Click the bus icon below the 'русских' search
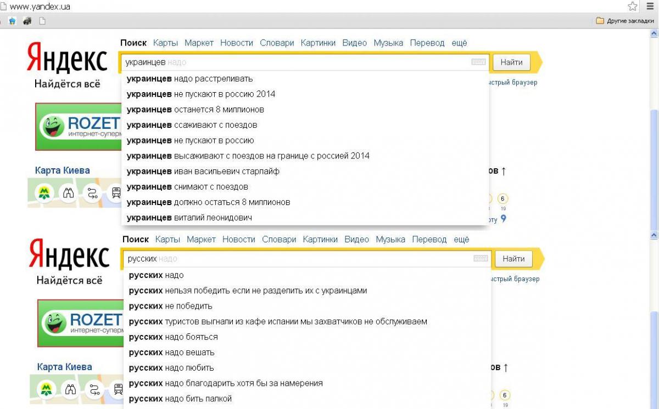Screen dimensions: 659x409 pyautogui.click(x=118, y=389)
